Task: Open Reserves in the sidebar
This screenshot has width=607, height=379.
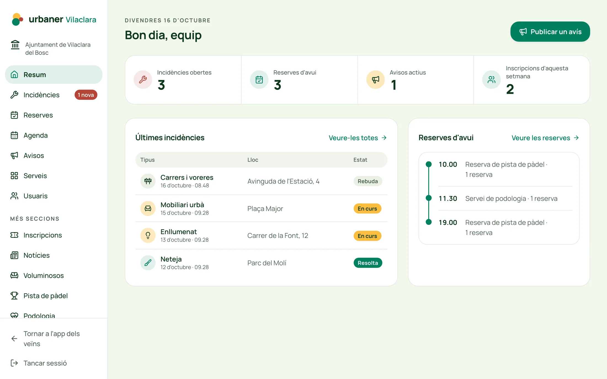Action: 54,115
